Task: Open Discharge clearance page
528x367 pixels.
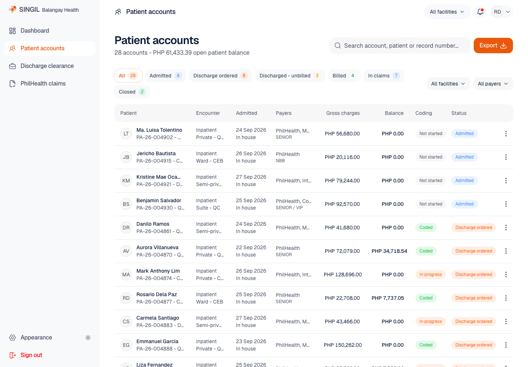Action: pyautogui.click(x=50, y=66)
